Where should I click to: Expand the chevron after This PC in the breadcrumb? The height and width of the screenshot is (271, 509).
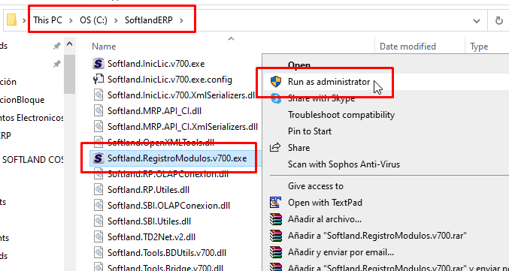pyautogui.click(x=71, y=20)
